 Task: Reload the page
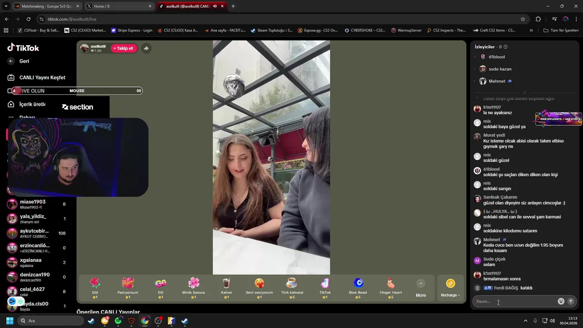(28, 19)
